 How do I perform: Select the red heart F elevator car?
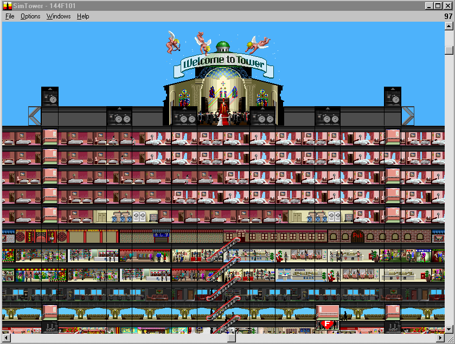click(x=327, y=324)
